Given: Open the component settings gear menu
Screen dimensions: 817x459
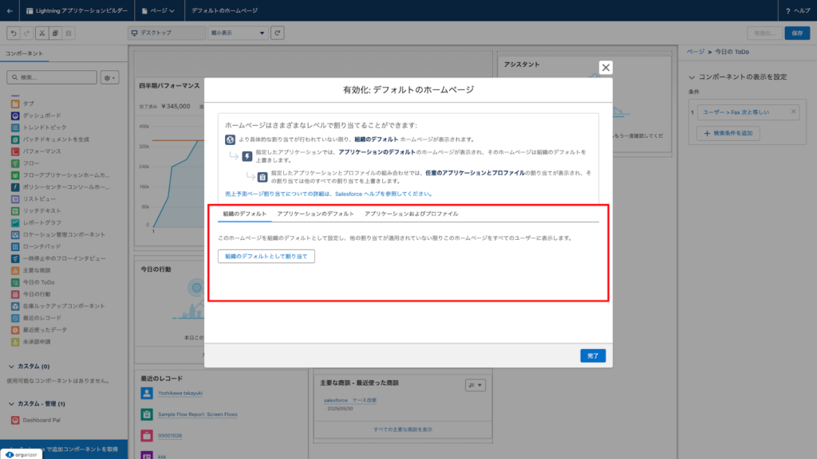Looking at the screenshot, I should click(x=109, y=77).
